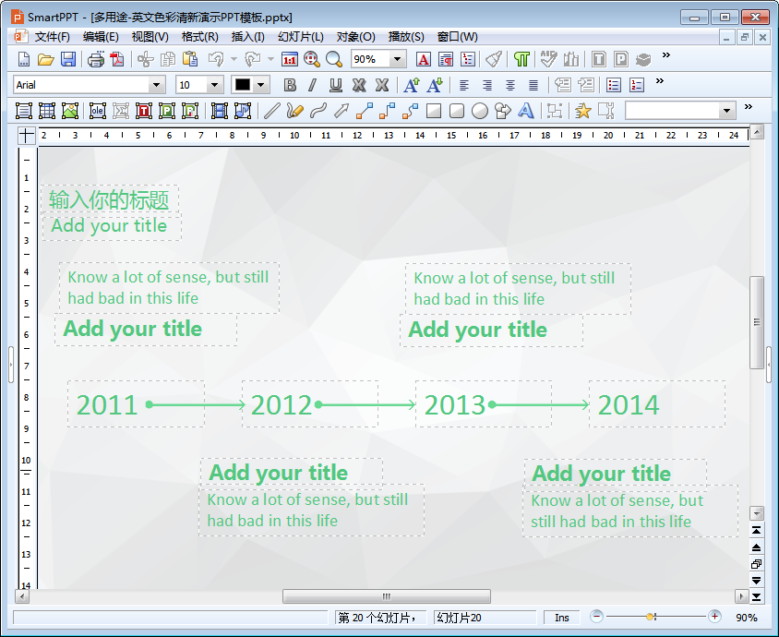Decrease font size with the A down icon
The width and height of the screenshot is (779, 637).
tap(436, 85)
